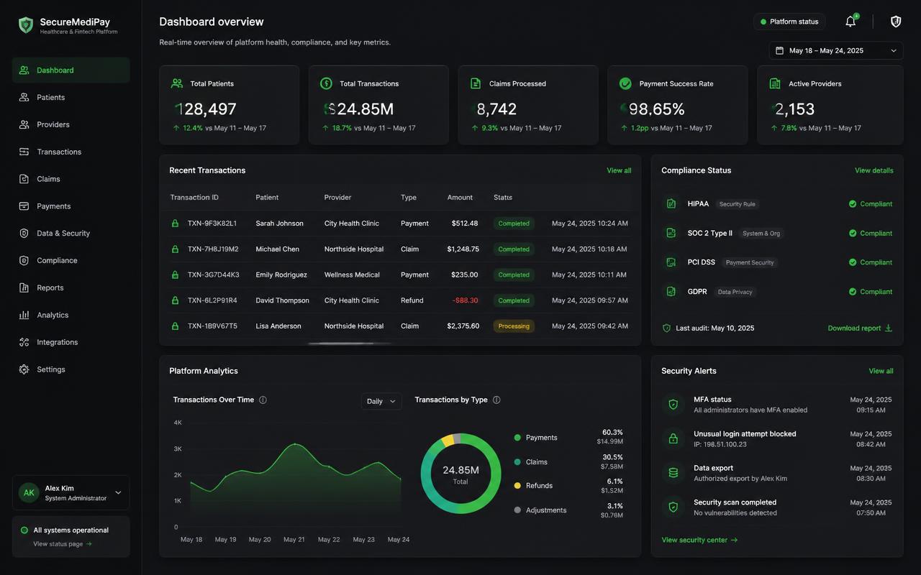Viewport: 921px width, 575px height.
Task: Click the green Payments legend dot
Action: 517,438
